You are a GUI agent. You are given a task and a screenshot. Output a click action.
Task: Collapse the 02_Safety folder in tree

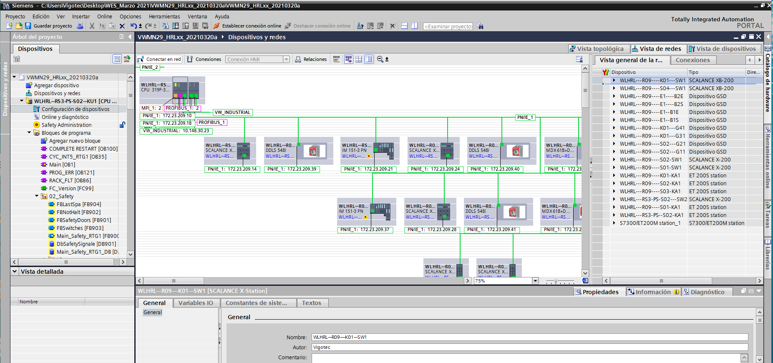[x=37, y=196]
